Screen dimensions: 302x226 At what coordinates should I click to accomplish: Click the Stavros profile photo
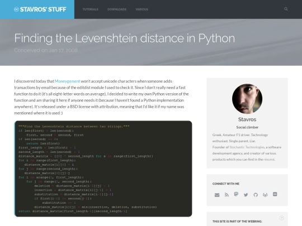[247, 99]
